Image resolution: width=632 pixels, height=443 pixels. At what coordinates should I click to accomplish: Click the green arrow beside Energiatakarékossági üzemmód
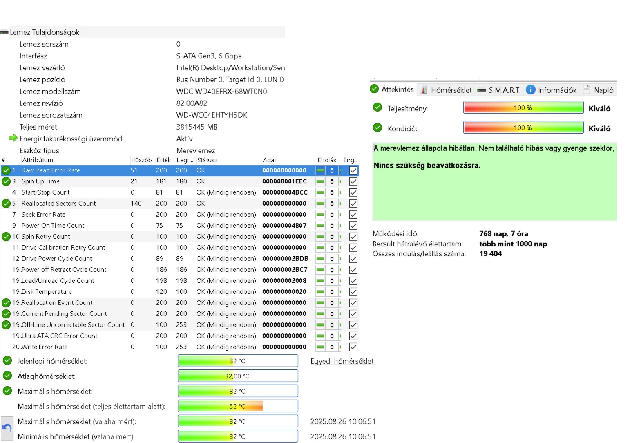click(x=13, y=138)
